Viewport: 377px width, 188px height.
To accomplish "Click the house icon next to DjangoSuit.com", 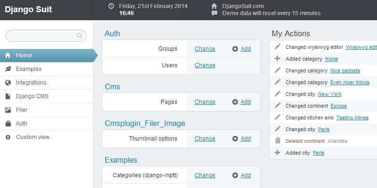I will click(214, 6).
